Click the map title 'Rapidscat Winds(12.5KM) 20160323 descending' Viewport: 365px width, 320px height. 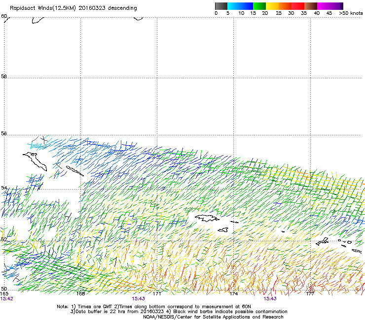click(73, 8)
